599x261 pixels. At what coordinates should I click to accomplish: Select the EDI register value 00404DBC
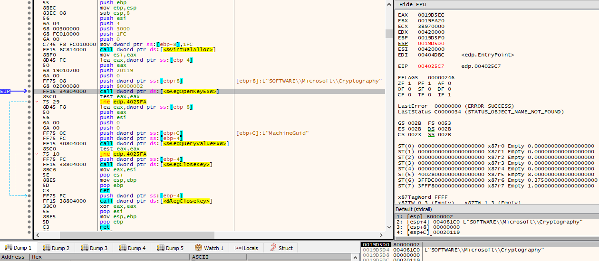click(431, 55)
